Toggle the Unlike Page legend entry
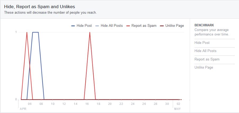 (x=172, y=26)
